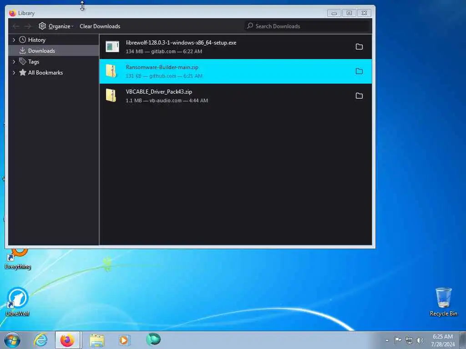
Task: Minimize the Library window
Action: (334, 13)
